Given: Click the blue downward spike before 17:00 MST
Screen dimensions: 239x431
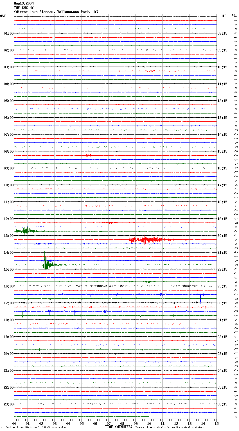Looking at the screenshot, I should (201, 298).
